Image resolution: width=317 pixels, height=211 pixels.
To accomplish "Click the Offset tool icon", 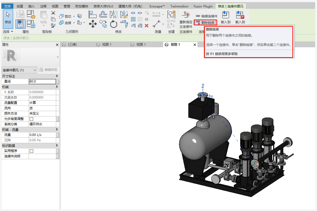I will pos(103,14).
